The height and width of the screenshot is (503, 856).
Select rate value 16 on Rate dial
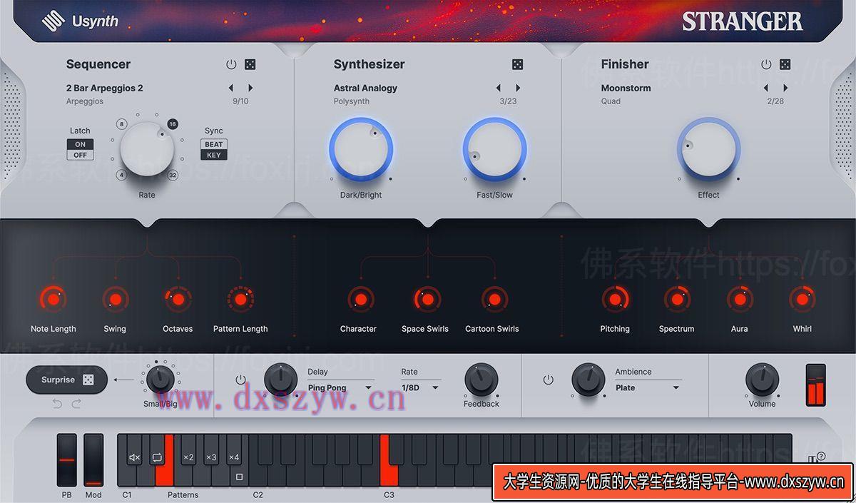173,124
